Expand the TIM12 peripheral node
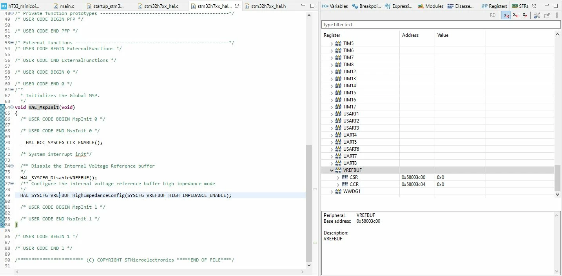This screenshot has height=276, width=562. click(332, 72)
